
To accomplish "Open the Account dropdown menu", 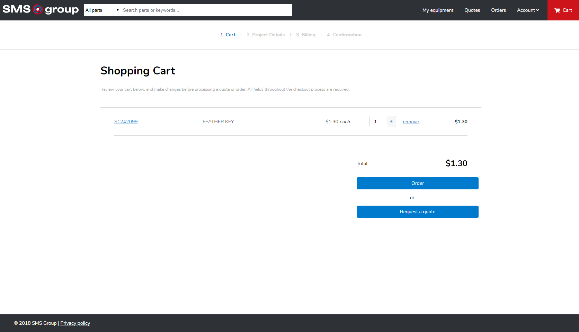I will point(528,10).
